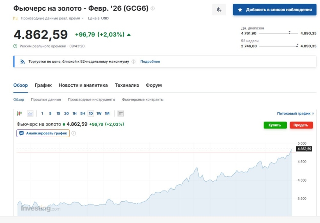This screenshot has height=223, width=320.
Task: Click the chart news layout icon
Action: (121, 113)
